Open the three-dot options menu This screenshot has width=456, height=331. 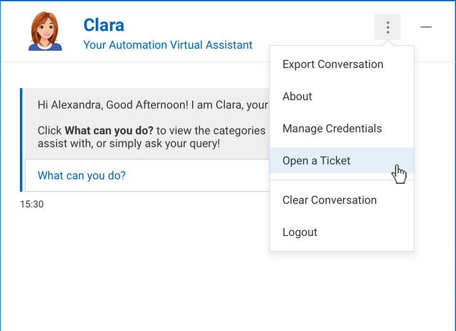tap(387, 27)
